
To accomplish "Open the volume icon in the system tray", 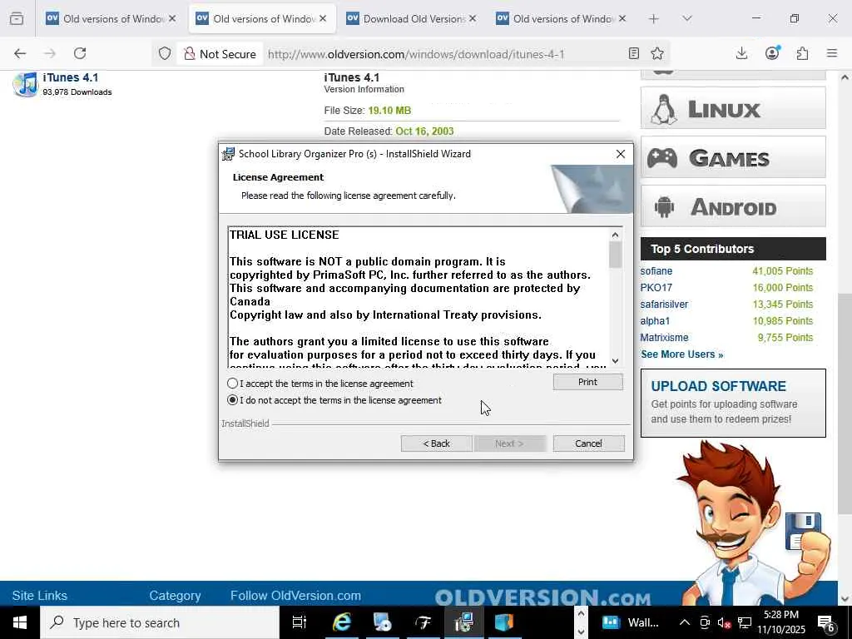I will 724,622.
